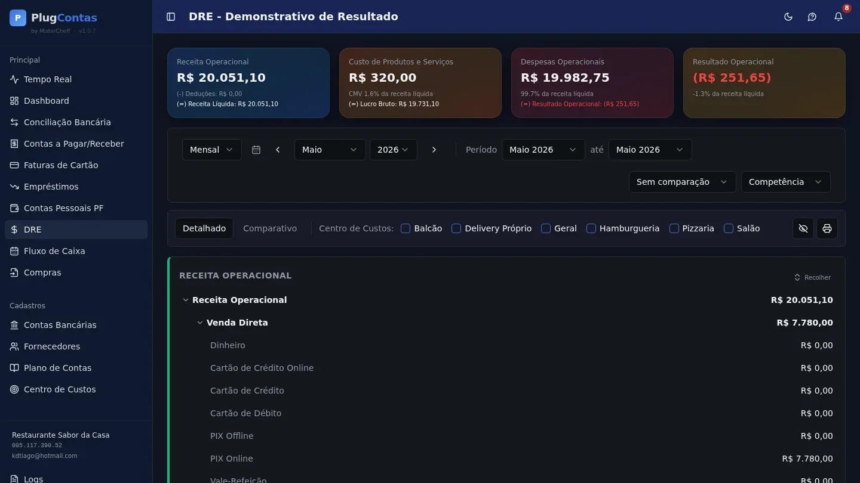Click the Custo de Produtos e Serviços card
The height and width of the screenshot is (483, 860).
pyautogui.click(x=420, y=83)
